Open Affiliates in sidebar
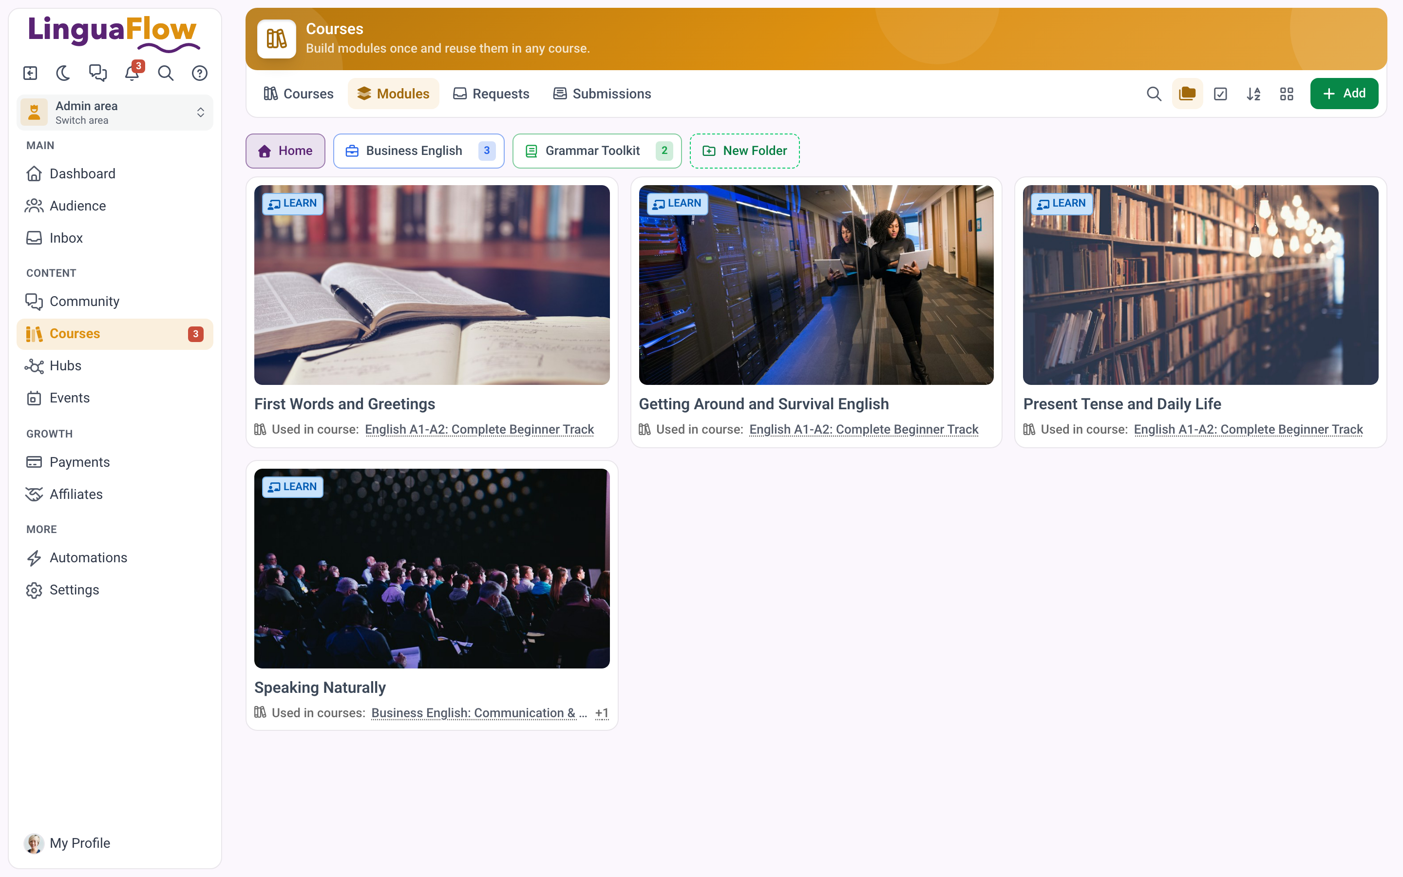1403x877 pixels. click(x=115, y=494)
